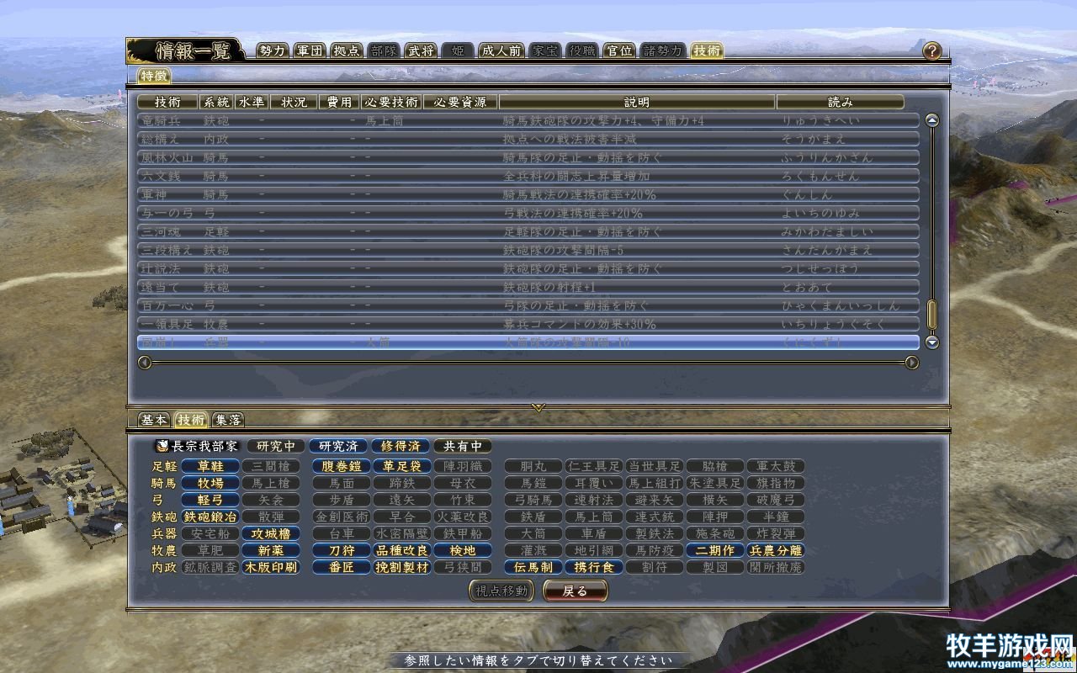This screenshot has height=673, width=1077.
Task: Click the 品種改良 technology button
Action: point(402,550)
